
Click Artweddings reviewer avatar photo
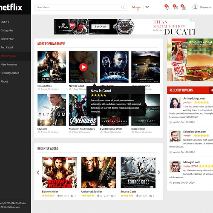pos(175,103)
